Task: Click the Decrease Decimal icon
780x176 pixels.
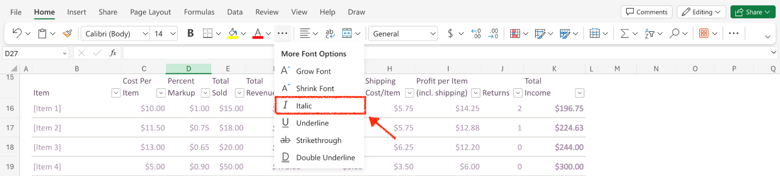Action: pos(494,34)
